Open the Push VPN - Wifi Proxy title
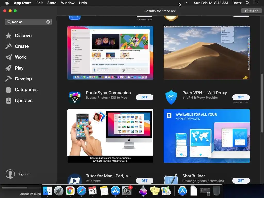Image resolution: width=264 pixels, height=198 pixels. coord(204,93)
